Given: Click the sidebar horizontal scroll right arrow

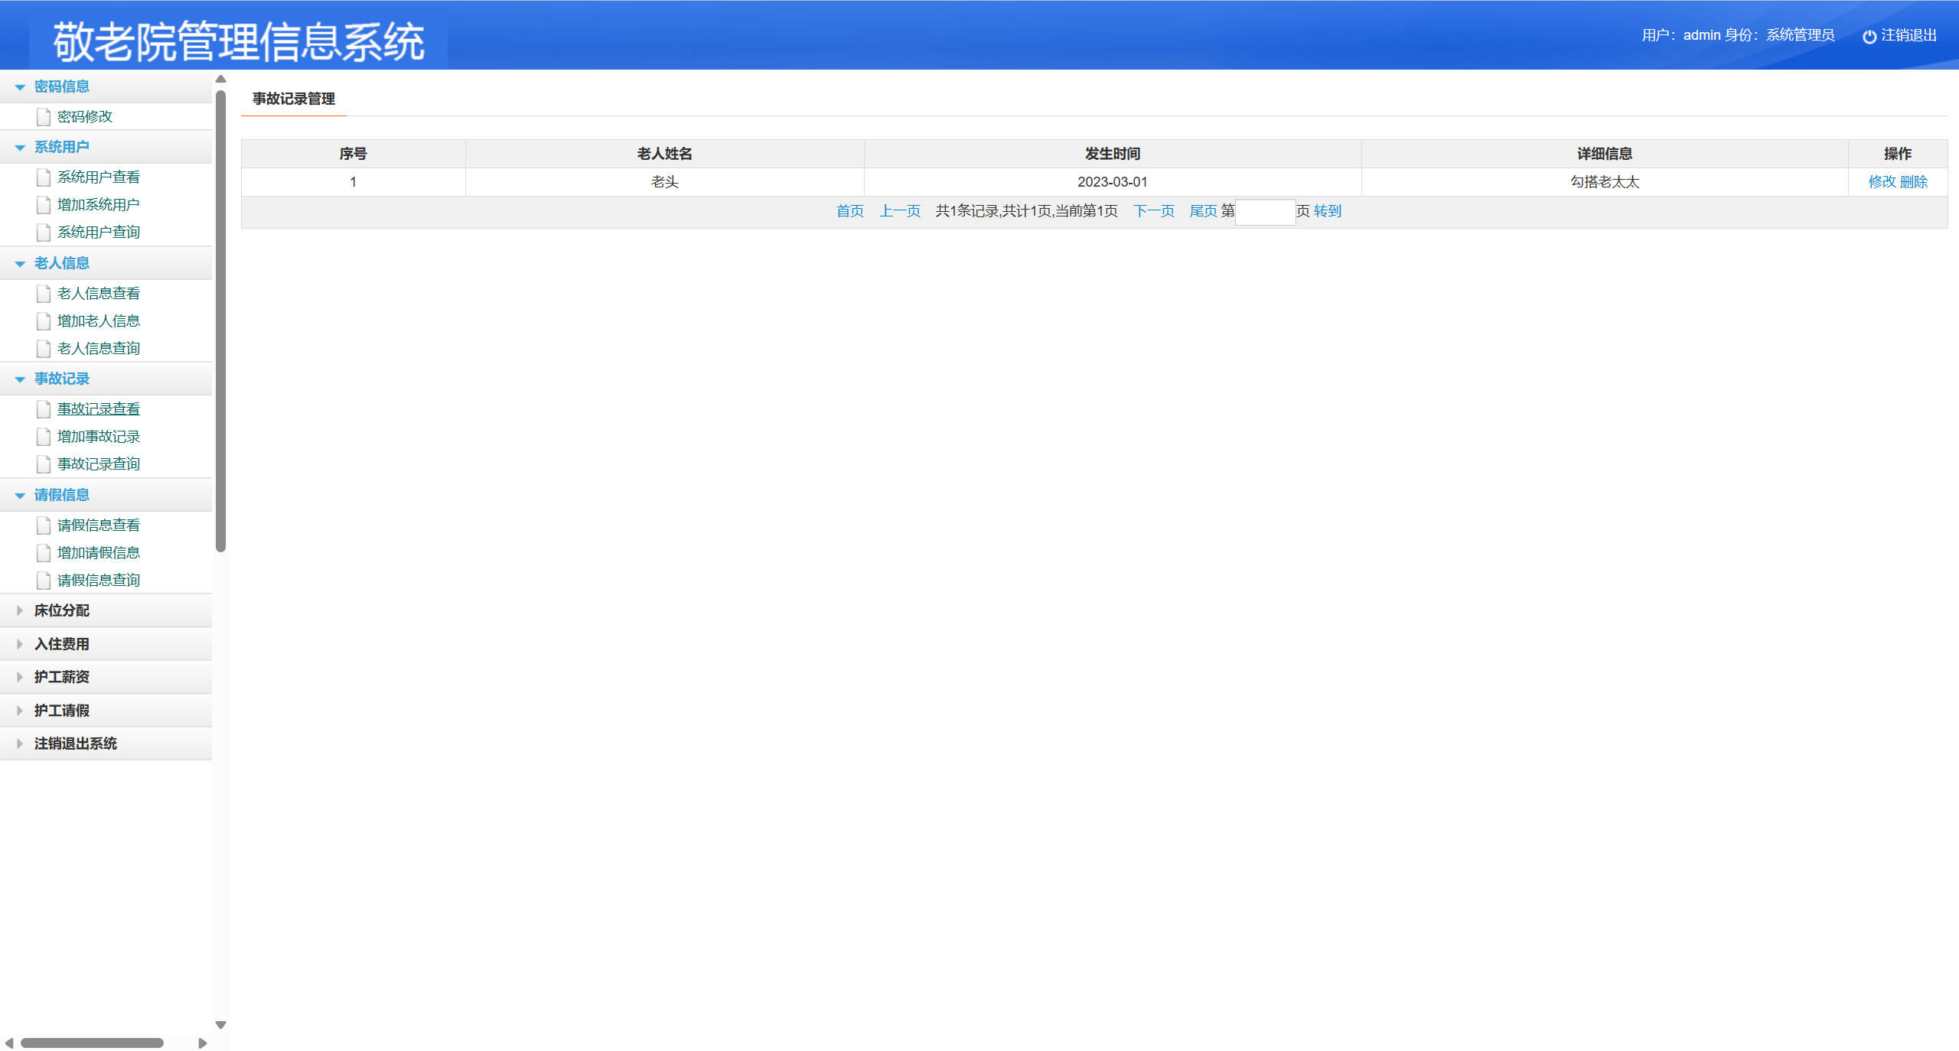Looking at the screenshot, I should coord(203,1043).
